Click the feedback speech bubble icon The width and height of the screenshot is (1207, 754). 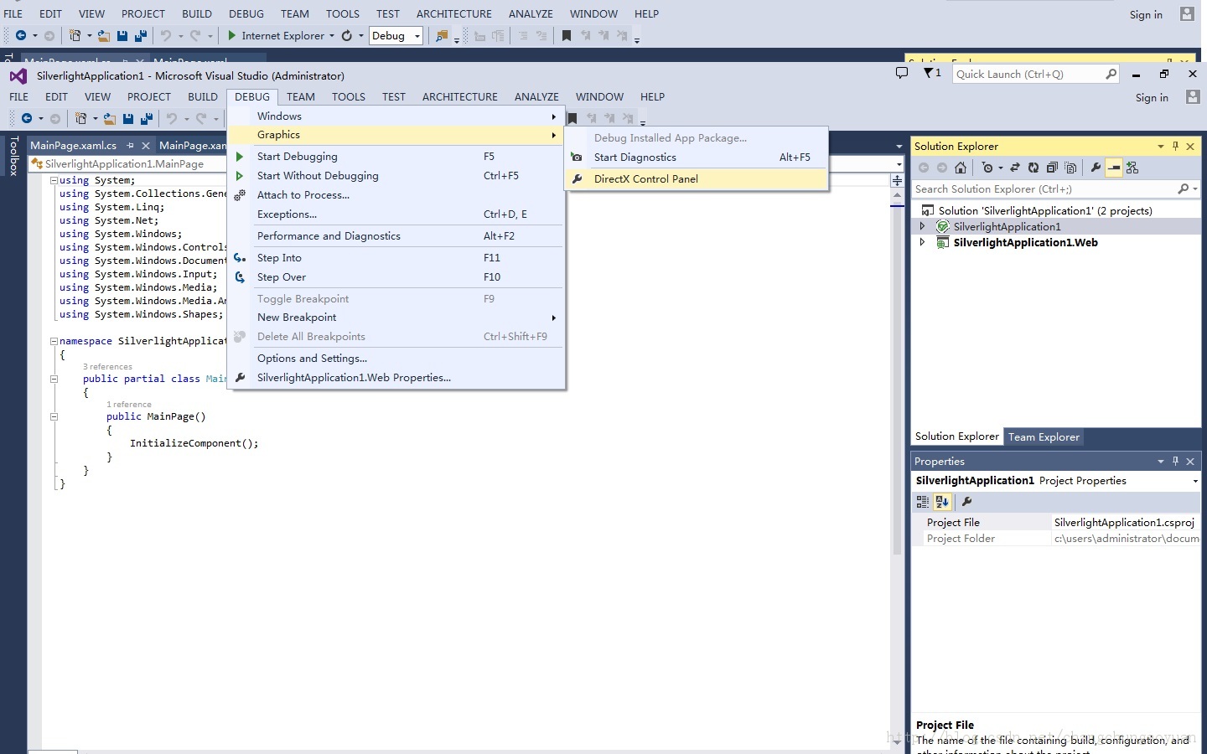click(902, 73)
